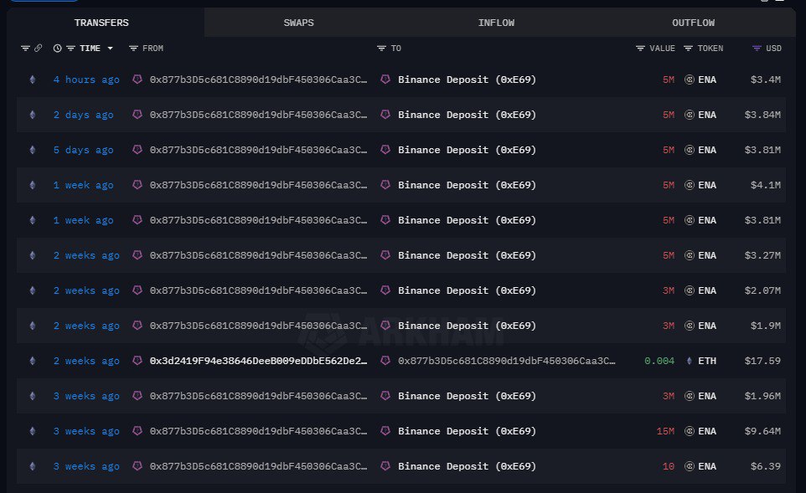Click the 10 ENA value in $6.39 row
The height and width of the screenshot is (493, 806).
(x=669, y=466)
